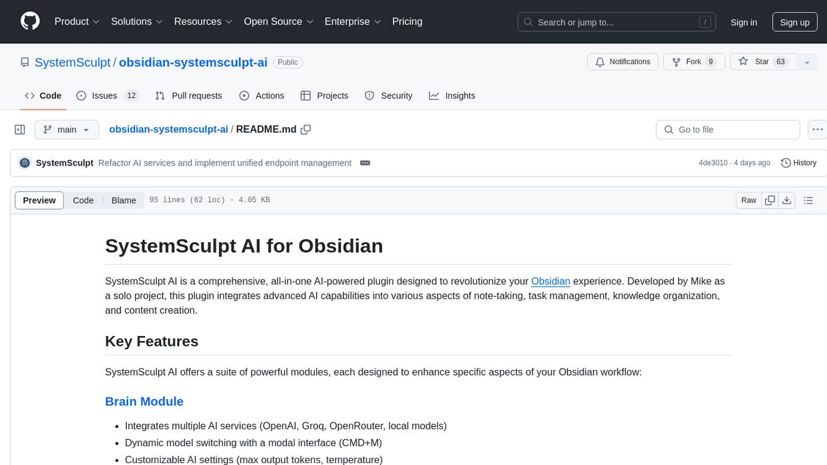Viewport: 827px width, 465px height.
Task: Switch to the Insights tab
Action: (x=452, y=96)
